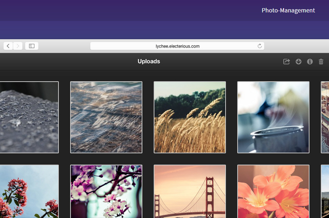Click the lychee.electerious.com address bar
The width and height of the screenshot is (329, 218).
tap(177, 46)
